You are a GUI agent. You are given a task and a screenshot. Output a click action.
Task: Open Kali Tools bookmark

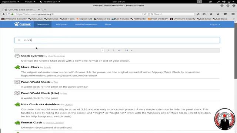coord(67,19)
